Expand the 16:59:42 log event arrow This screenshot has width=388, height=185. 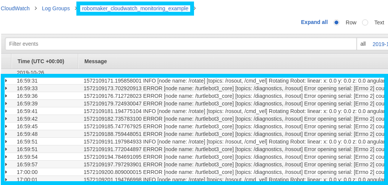coord(6,119)
